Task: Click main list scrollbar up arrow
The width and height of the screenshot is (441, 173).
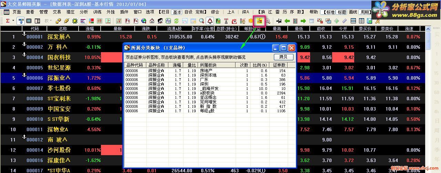Action: click(x=428, y=28)
